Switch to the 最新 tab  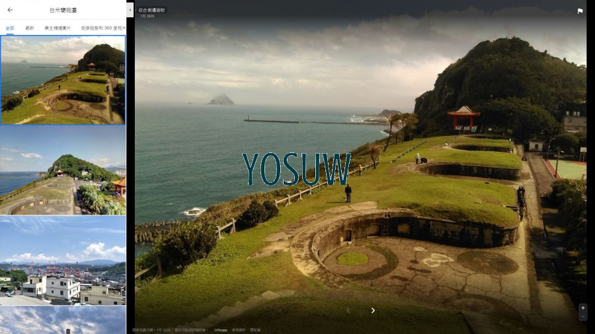pos(29,28)
